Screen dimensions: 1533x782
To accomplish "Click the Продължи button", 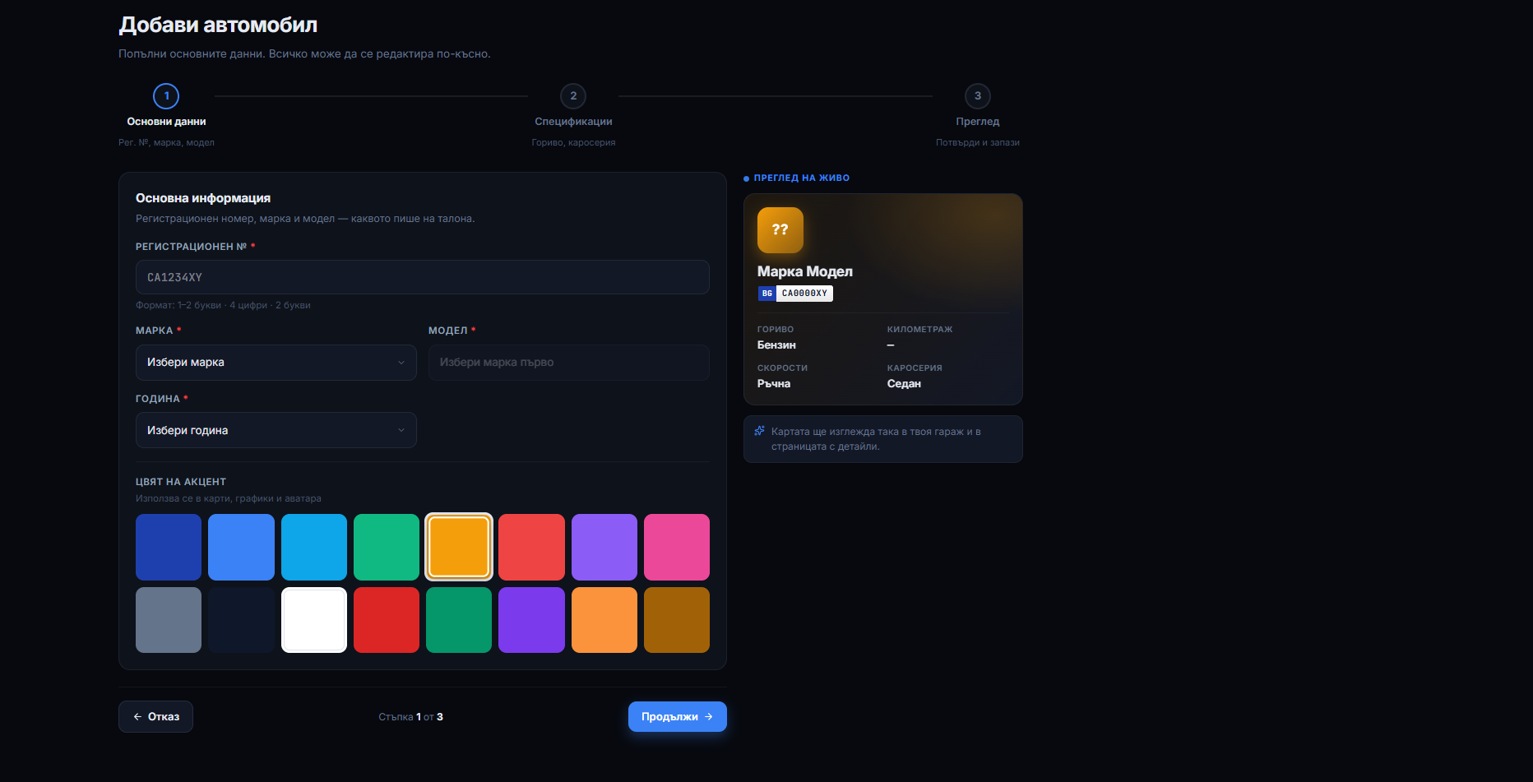I will tap(678, 717).
